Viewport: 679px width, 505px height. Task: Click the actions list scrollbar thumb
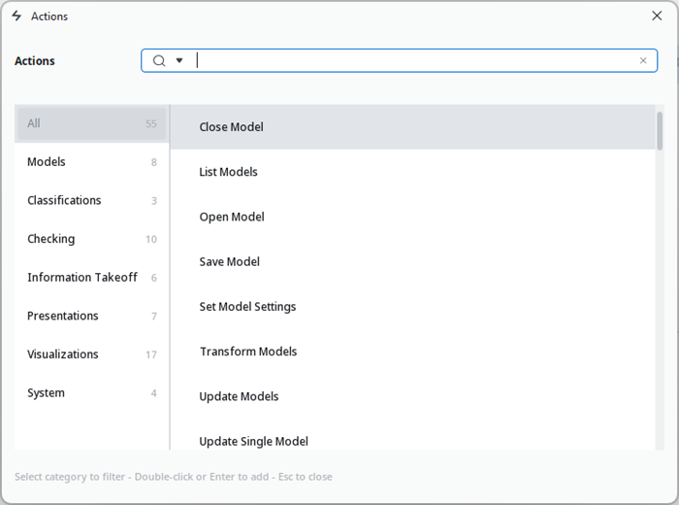click(x=660, y=131)
